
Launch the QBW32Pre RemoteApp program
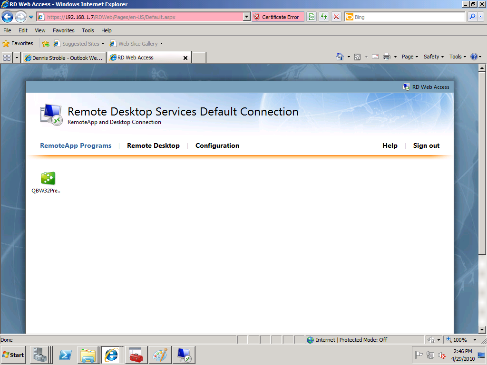click(x=48, y=178)
